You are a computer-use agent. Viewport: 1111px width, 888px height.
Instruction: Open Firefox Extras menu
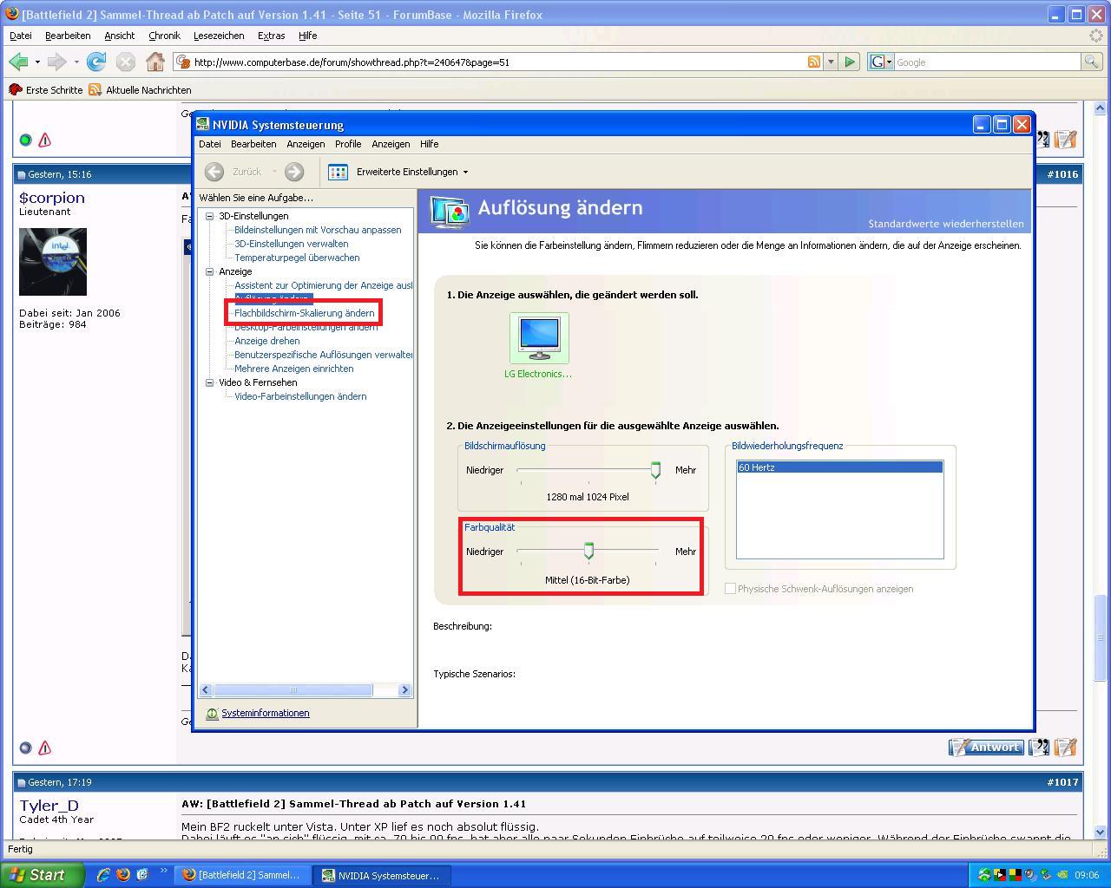coord(271,36)
